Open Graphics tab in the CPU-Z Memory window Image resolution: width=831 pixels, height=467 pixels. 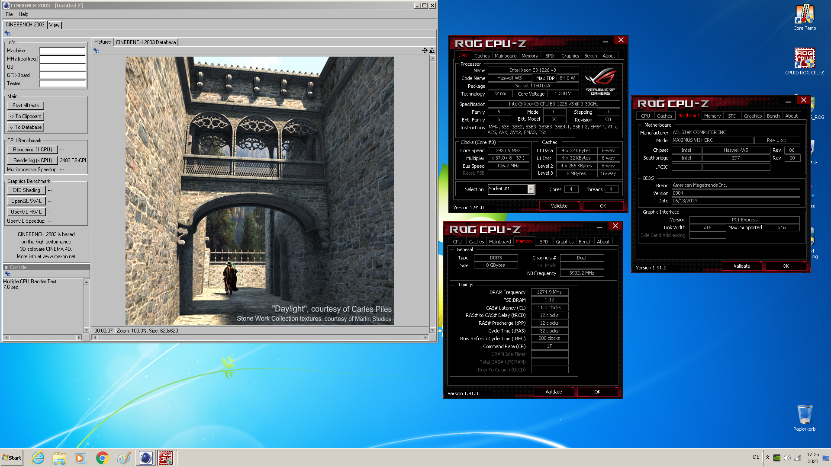(x=564, y=242)
